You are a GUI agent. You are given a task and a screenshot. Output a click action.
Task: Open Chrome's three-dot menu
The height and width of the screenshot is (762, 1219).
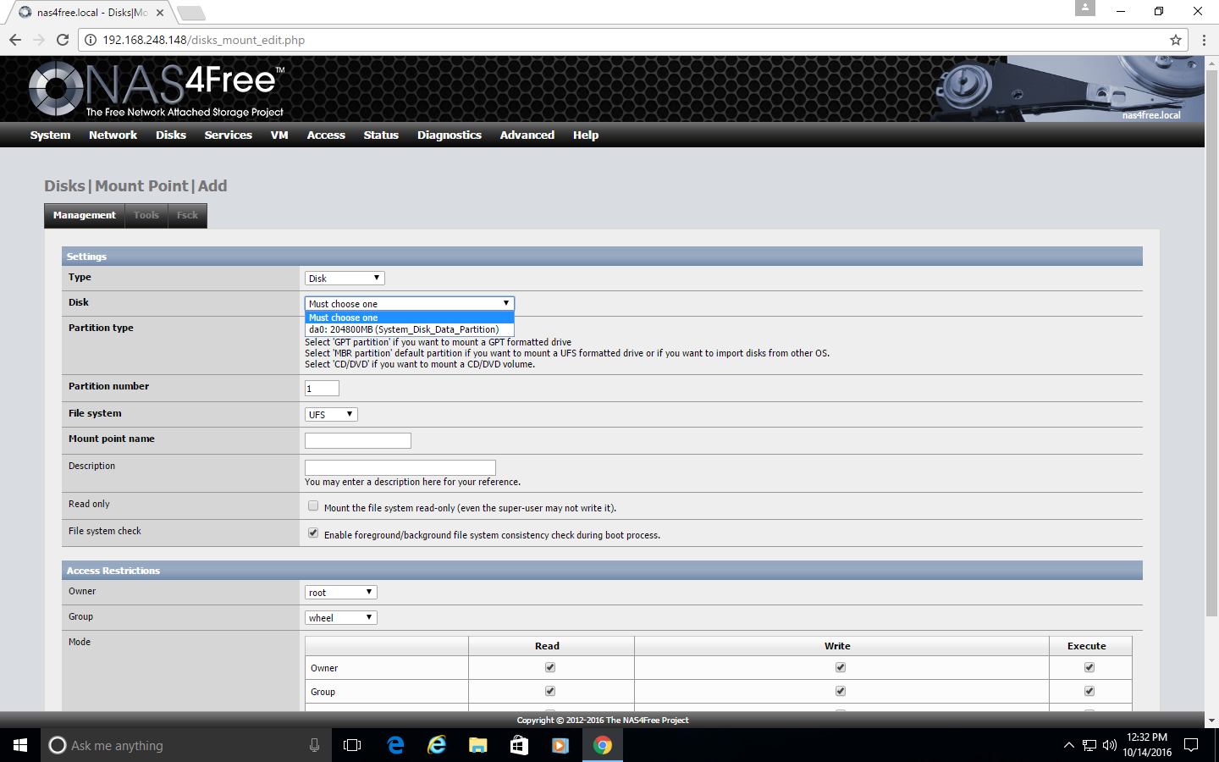point(1203,40)
